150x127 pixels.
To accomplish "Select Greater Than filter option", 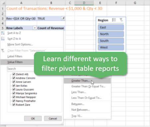I will coord(87,81).
